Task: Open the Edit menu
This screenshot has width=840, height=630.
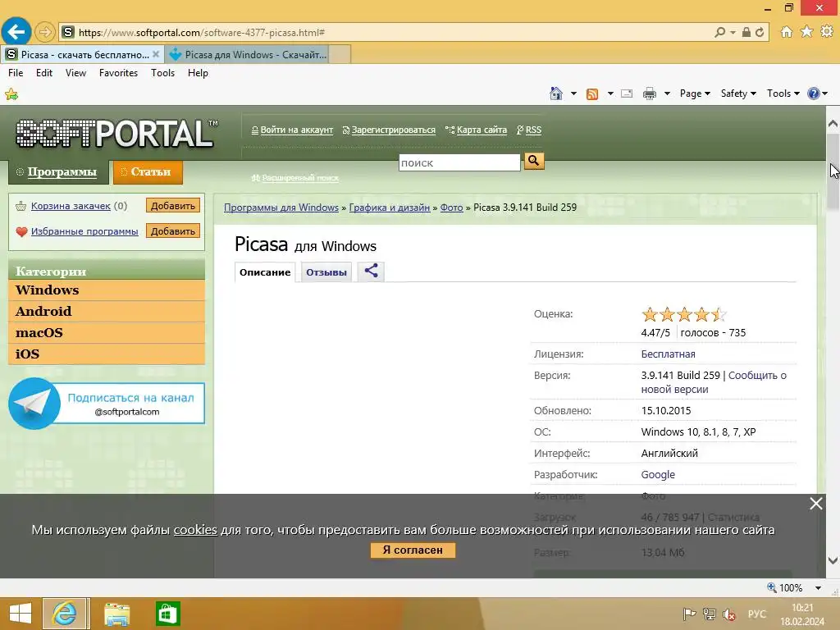Action: tap(44, 73)
